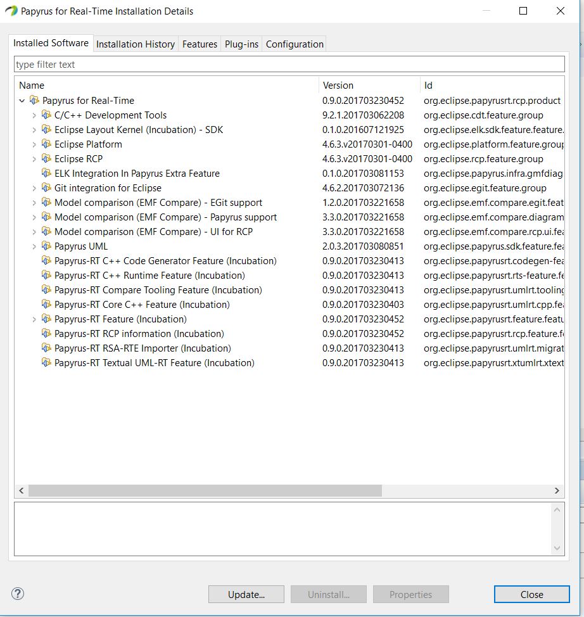The height and width of the screenshot is (617, 584).
Task: Click the Properties button
Action: pyautogui.click(x=411, y=594)
